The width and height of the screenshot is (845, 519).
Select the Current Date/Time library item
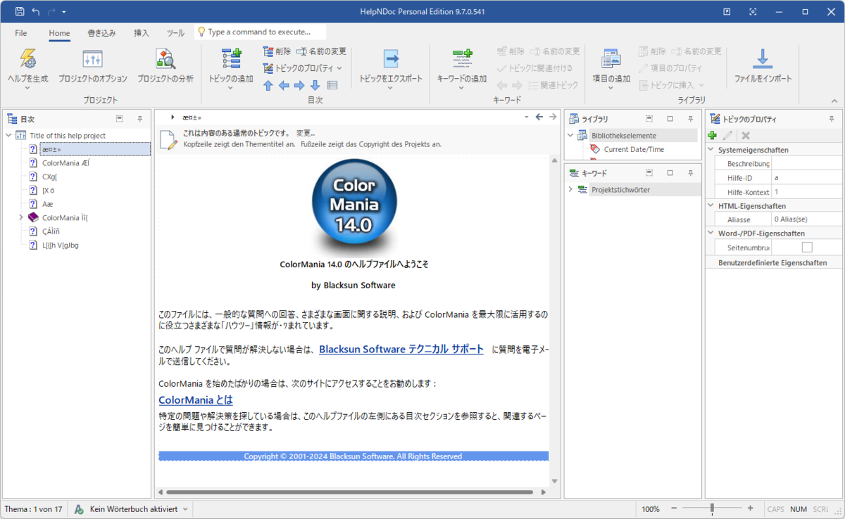click(634, 149)
